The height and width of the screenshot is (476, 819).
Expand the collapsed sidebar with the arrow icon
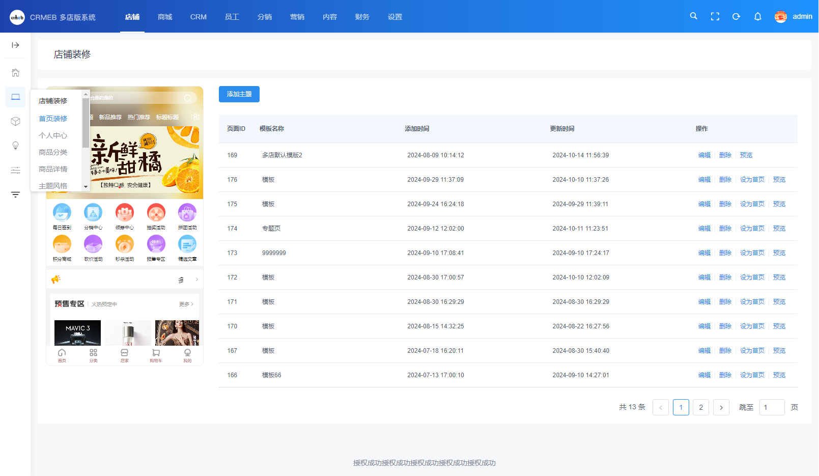[15, 45]
